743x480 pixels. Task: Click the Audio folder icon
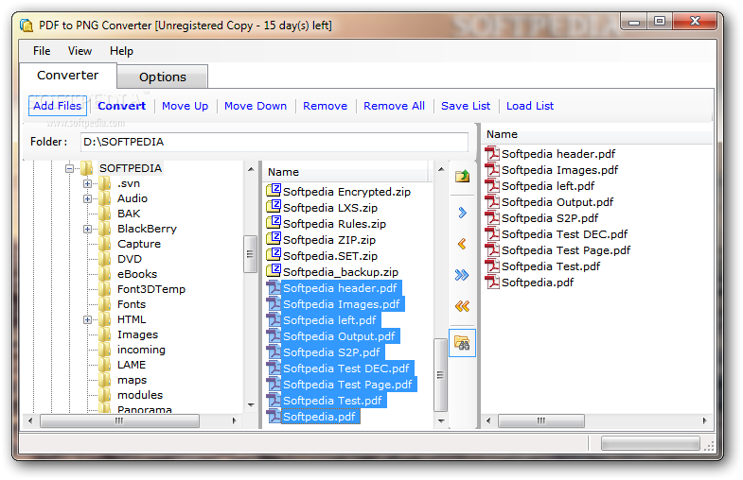pyautogui.click(x=105, y=198)
